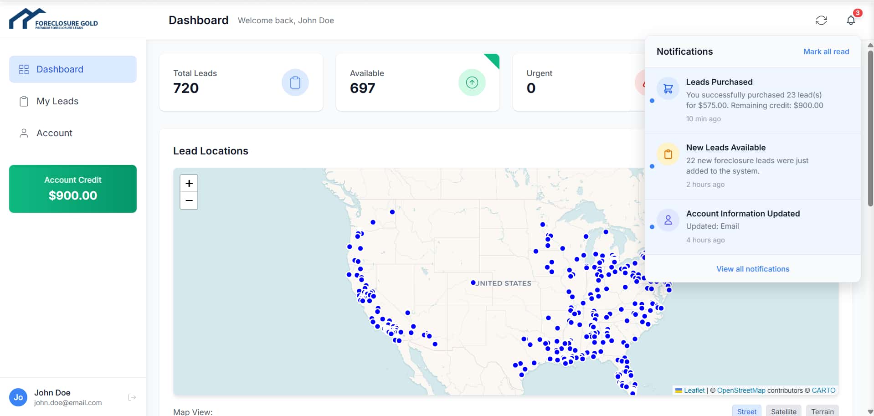The image size is (874, 416).
Task: Switch map view to Street
Action: [x=746, y=411]
